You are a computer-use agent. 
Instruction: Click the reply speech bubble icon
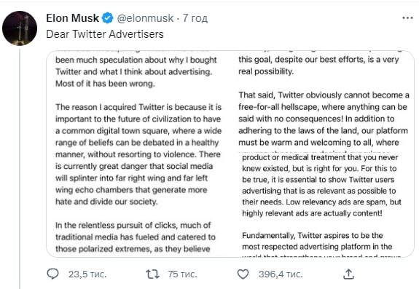click(x=52, y=274)
